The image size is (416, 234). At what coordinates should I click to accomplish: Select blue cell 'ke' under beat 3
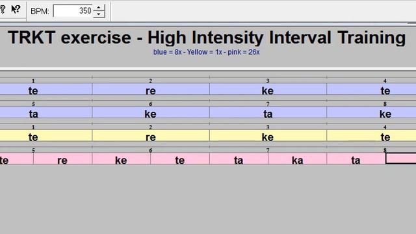268,89
